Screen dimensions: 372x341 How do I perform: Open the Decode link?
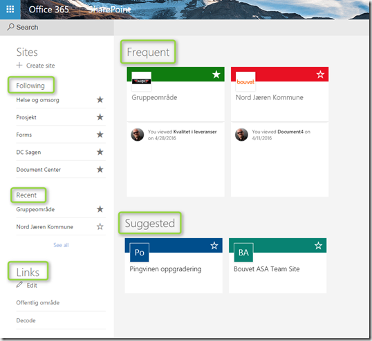coord(26,320)
